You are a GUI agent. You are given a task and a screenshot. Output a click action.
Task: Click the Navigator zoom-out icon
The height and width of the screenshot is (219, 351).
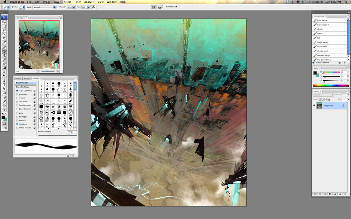tap(38, 71)
